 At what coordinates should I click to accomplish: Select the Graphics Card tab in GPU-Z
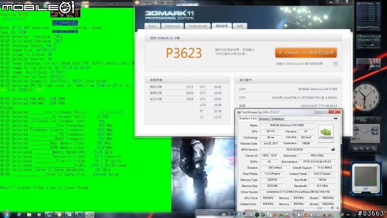coord(248,119)
